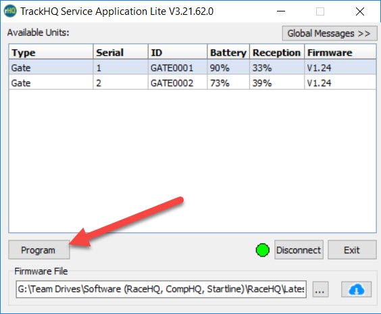Image resolution: width=381 pixels, height=314 pixels.
Task: Select the GATE0001 row
Action: [193, 68]
